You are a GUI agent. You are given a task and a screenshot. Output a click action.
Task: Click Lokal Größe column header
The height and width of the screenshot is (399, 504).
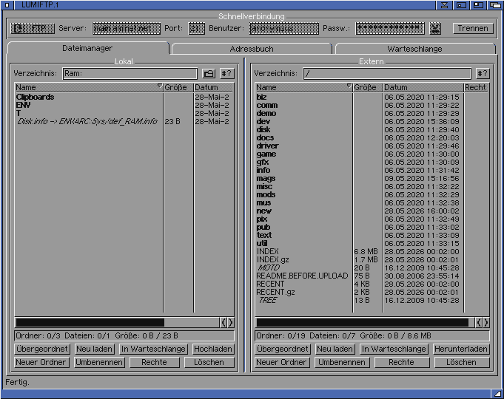(x=178, y=87)
